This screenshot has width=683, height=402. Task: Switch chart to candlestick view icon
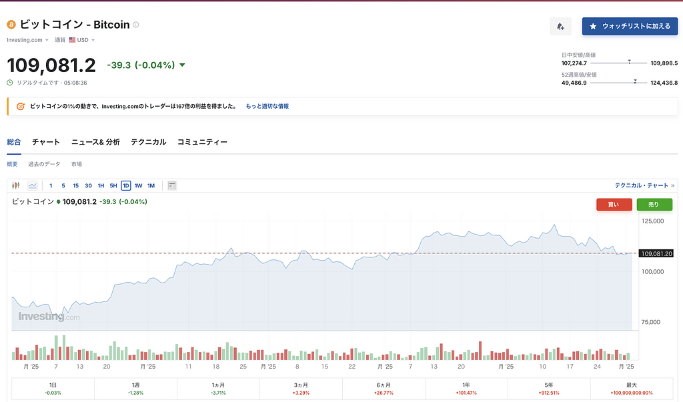tap(16, 185)
